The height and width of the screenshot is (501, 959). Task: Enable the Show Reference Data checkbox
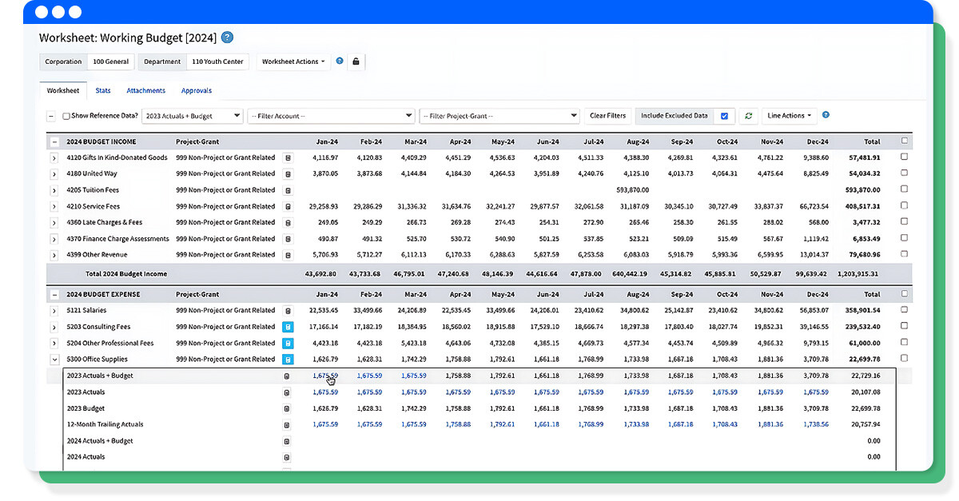click(x=66, y=115)
